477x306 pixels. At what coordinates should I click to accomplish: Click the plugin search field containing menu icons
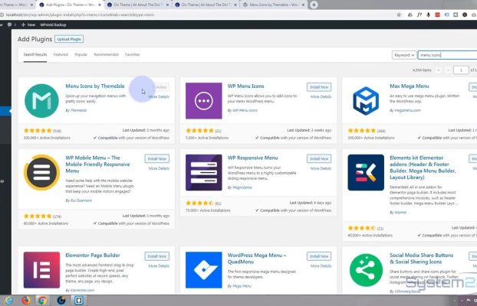coord(447,55)
